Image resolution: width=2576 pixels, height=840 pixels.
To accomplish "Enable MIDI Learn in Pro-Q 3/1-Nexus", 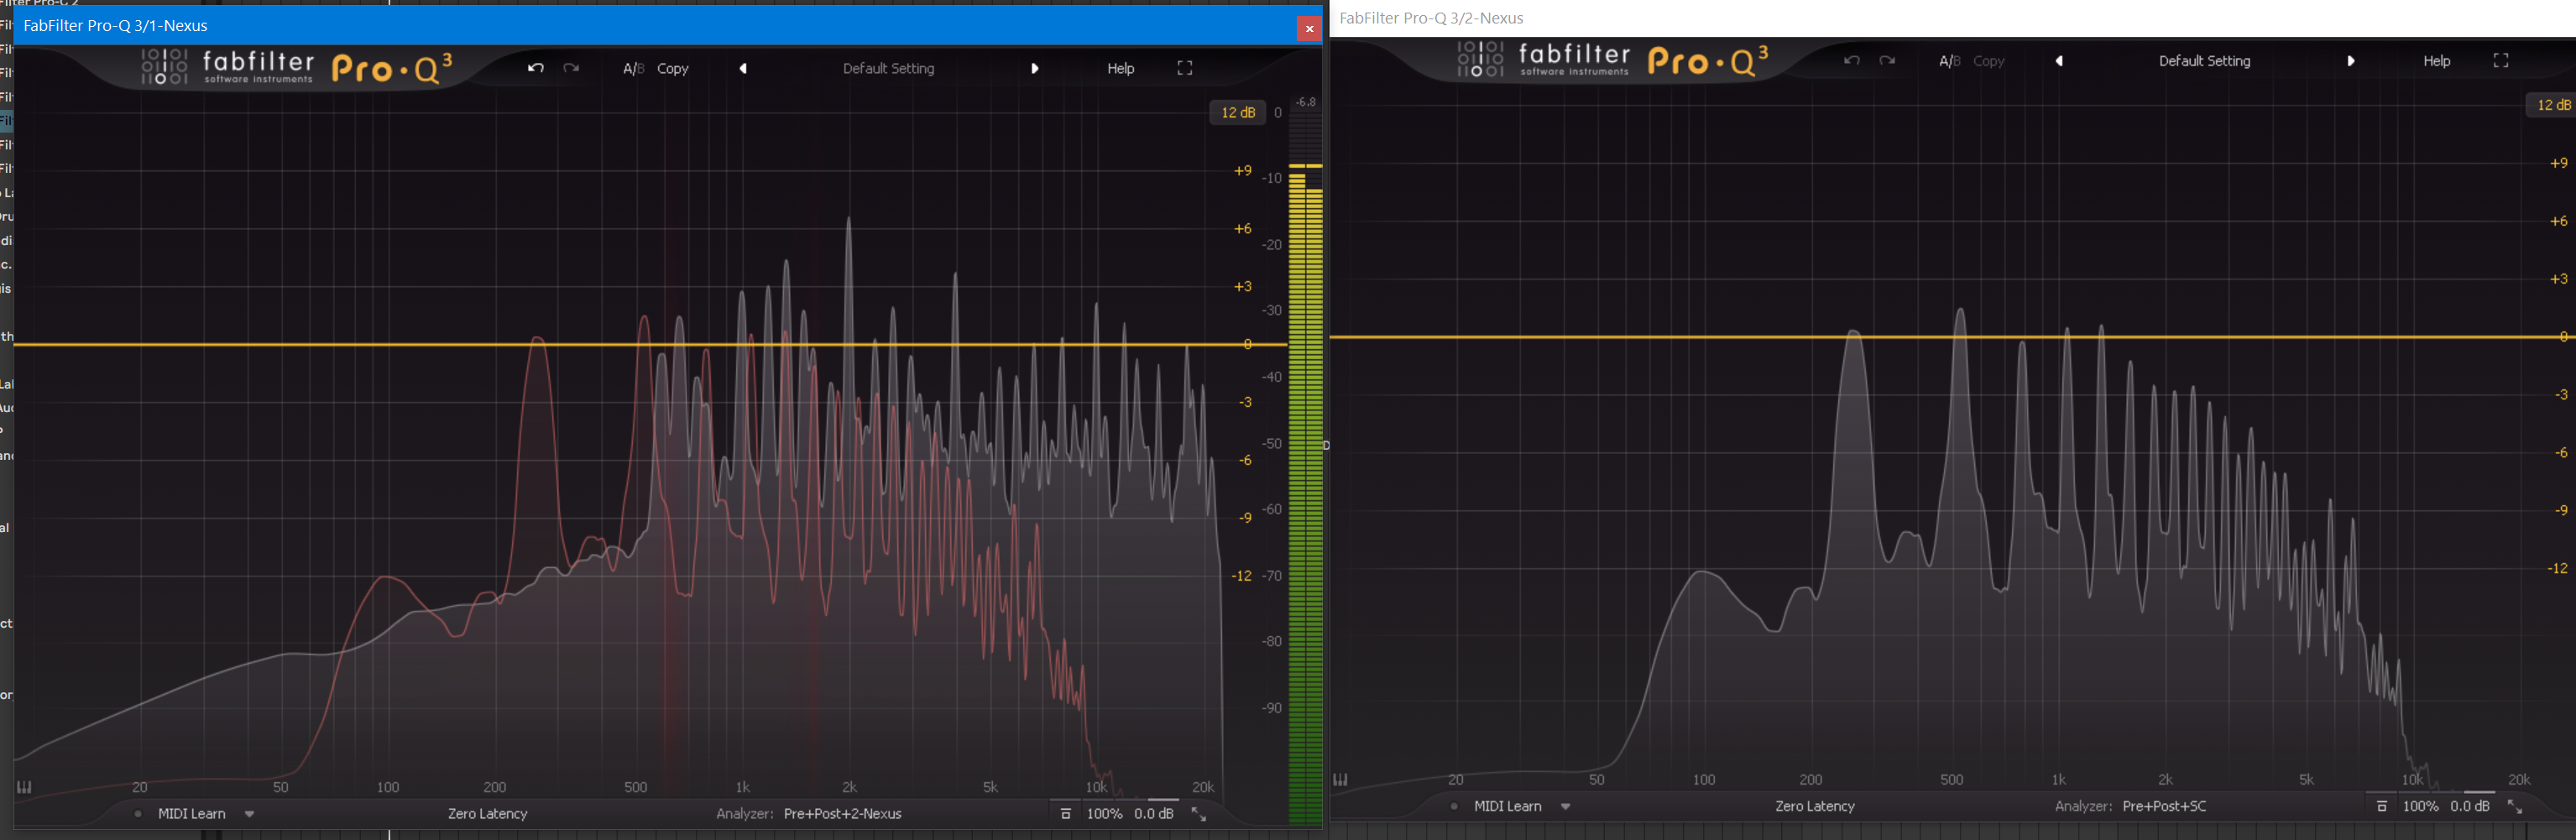I will click(x=191, y=814).
